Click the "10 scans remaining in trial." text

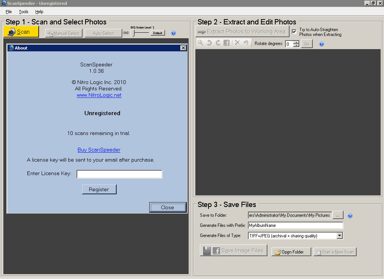point(99,133)
